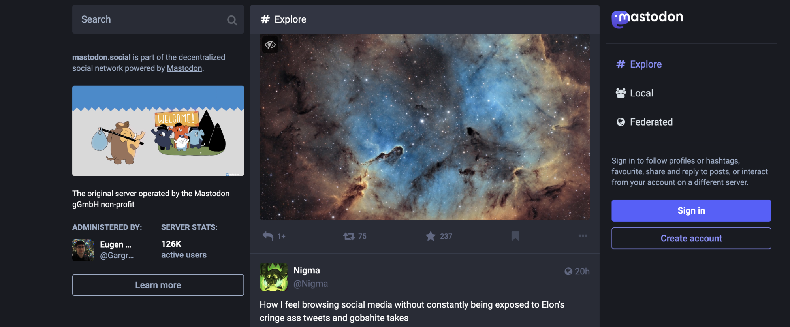Click Learn more about the server
Image resolution: width=790 pixels, height=327 pixels.
pyautogui.click(x=158, y=285)
